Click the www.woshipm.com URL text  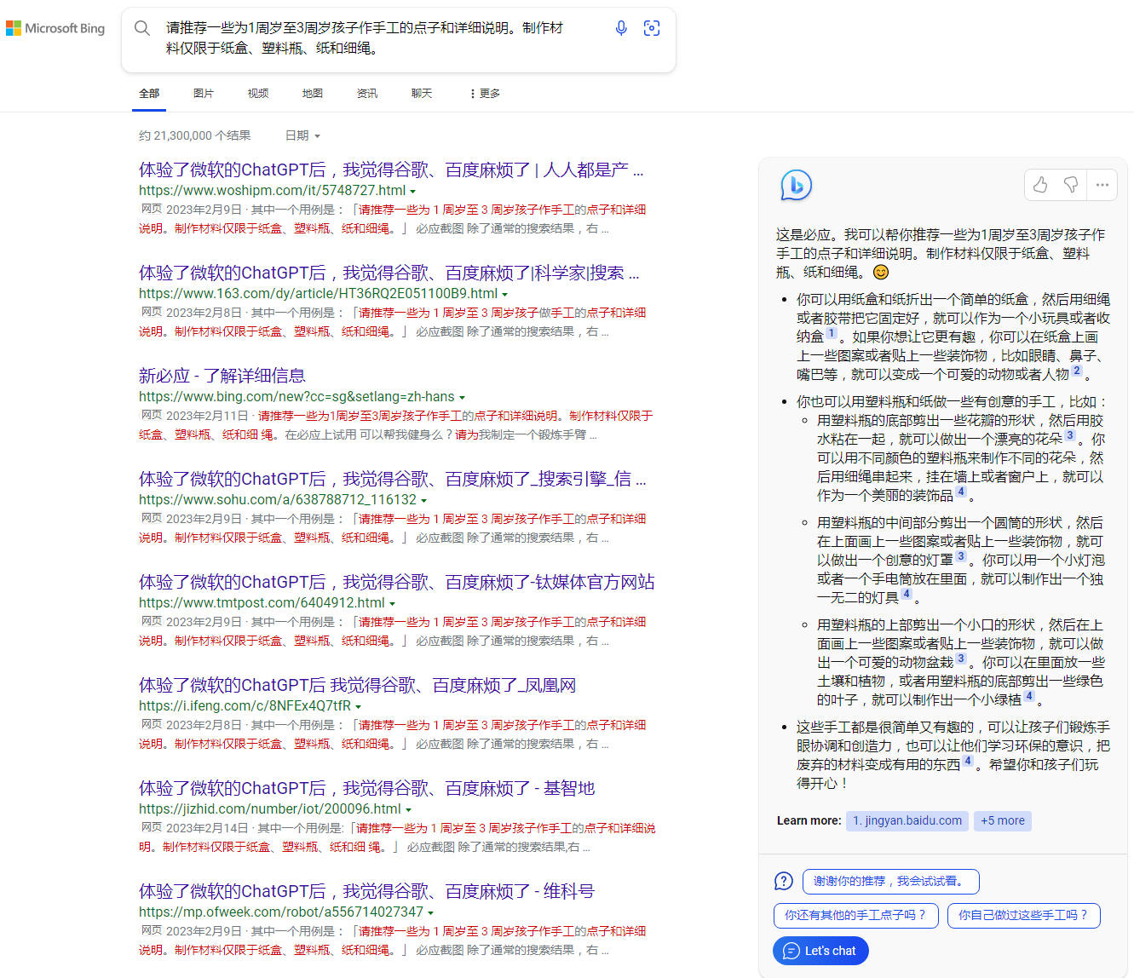pyautogui.click(x=272, y=191)
